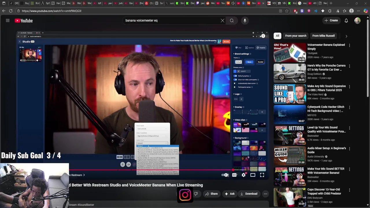The width and height of the screenshot is (370, 208).
Task: Click the Share button
Action: [x=211, y=194]
